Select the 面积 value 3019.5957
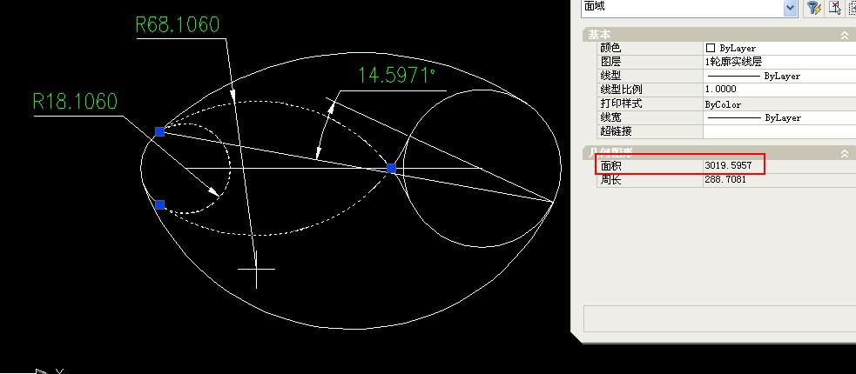The width and height of the screenshot is (856, 374). tap(728, 164)
